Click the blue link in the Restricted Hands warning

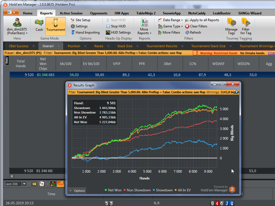pyautogui.click(x=271, y=53)
